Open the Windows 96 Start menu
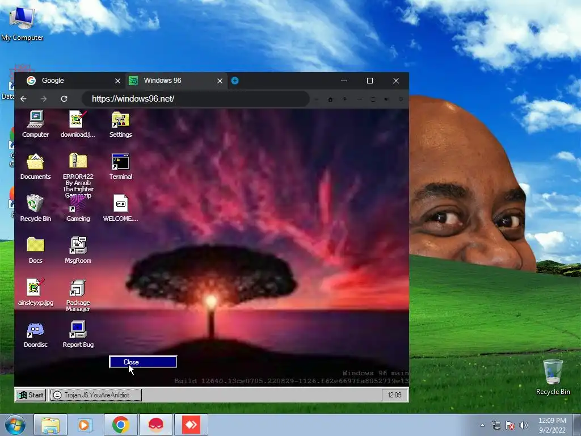The image size is (581, 436). 31,395
